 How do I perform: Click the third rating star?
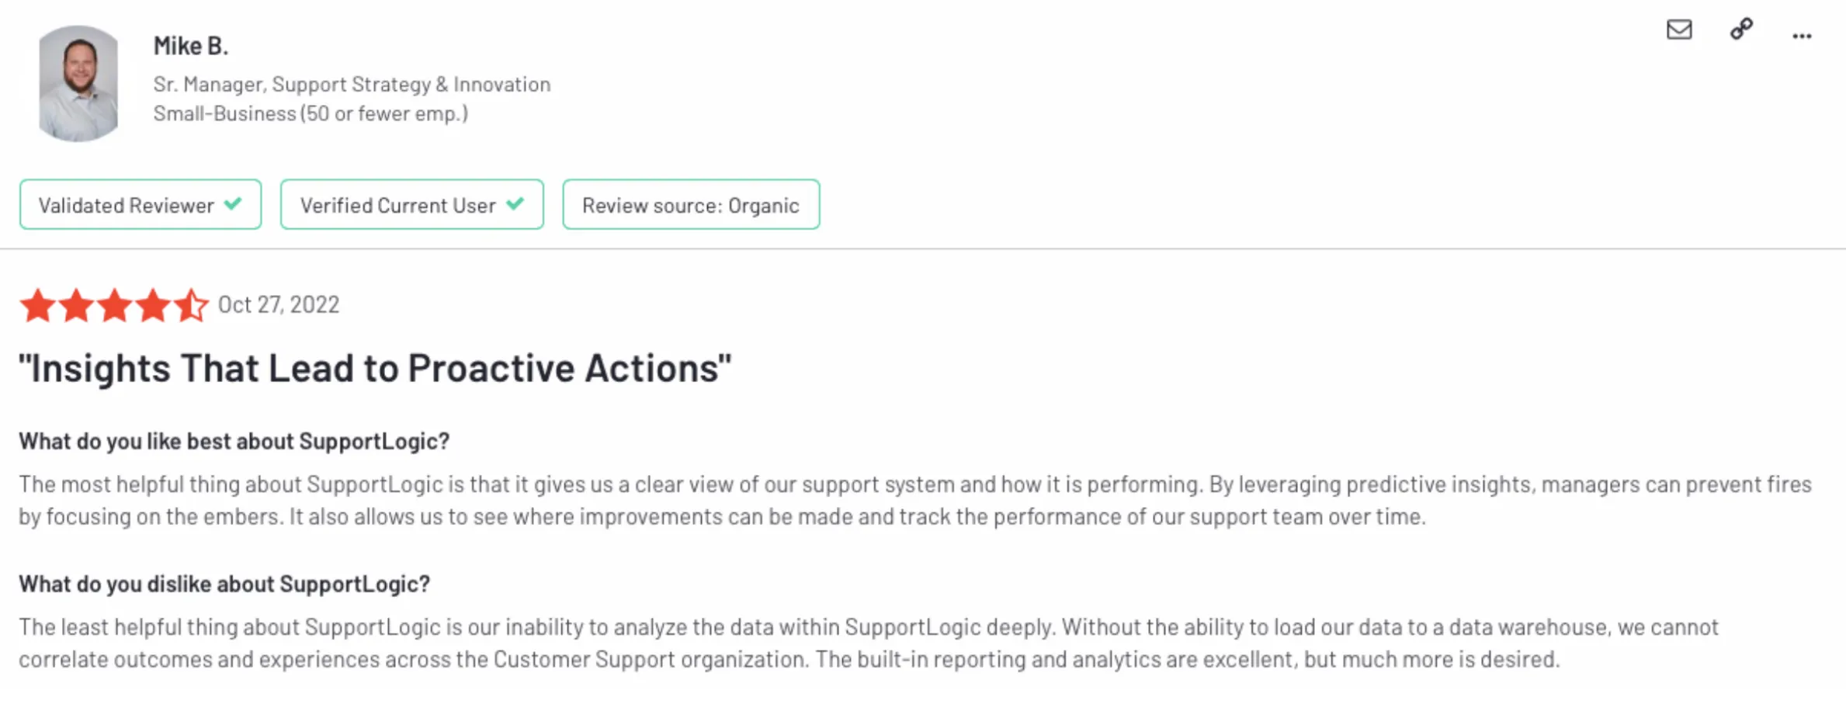click(x=114, y=304)
